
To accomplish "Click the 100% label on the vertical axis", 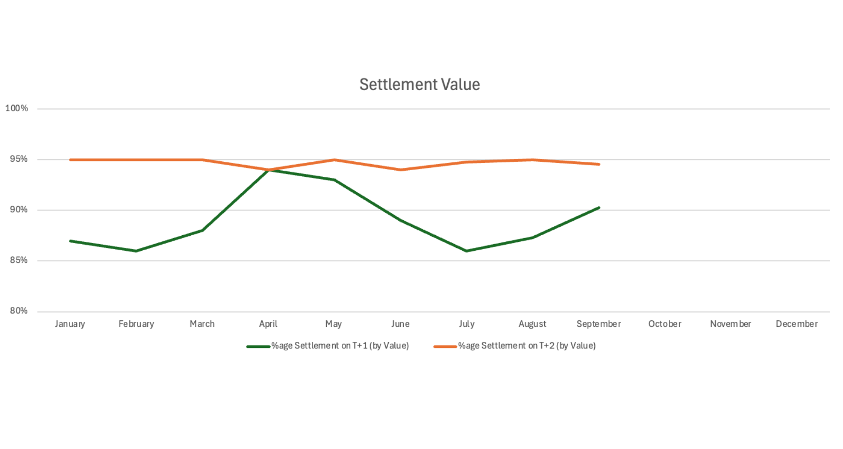I will pyautogui.click(x=17, y=109).
